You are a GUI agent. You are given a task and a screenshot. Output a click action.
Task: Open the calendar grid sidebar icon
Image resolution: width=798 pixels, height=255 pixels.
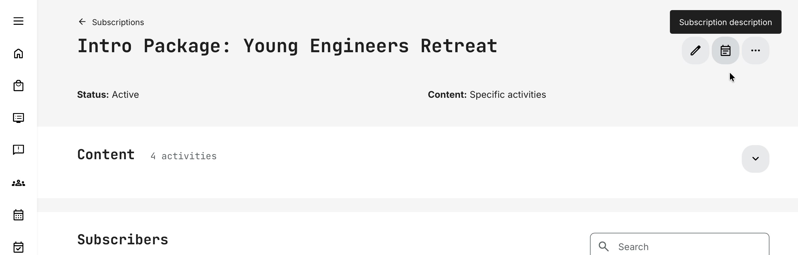(18, 215)
